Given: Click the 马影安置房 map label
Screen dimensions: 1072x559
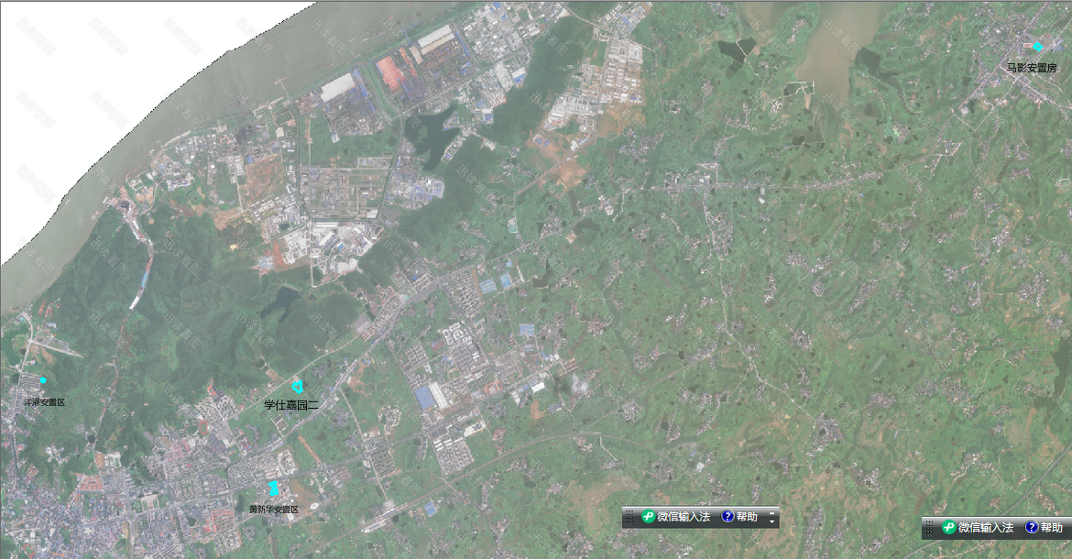Looking at the screenshot, I should coord(1032,68).
